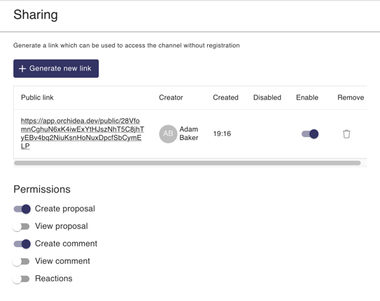Click the AB creator avatar
Screen dimensions: 380x301
(168, 134)
